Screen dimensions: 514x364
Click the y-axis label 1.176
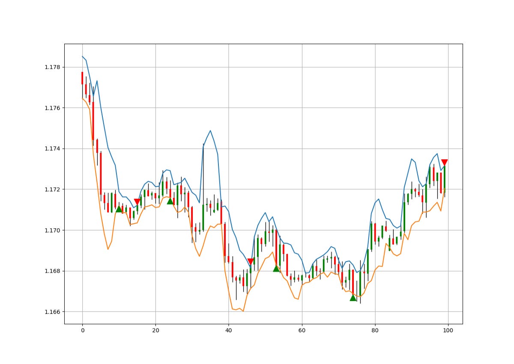53,108
